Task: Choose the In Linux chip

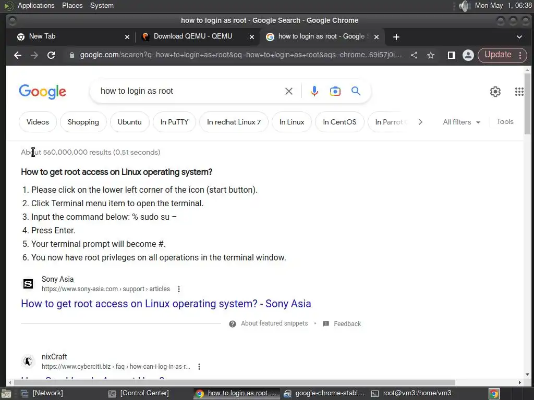Action: pyautogui.click(x=292, y=122)
